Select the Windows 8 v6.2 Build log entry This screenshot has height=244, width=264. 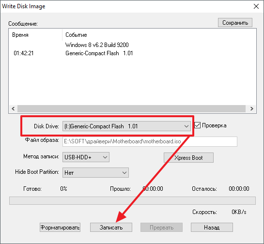(x=97, y=45)
